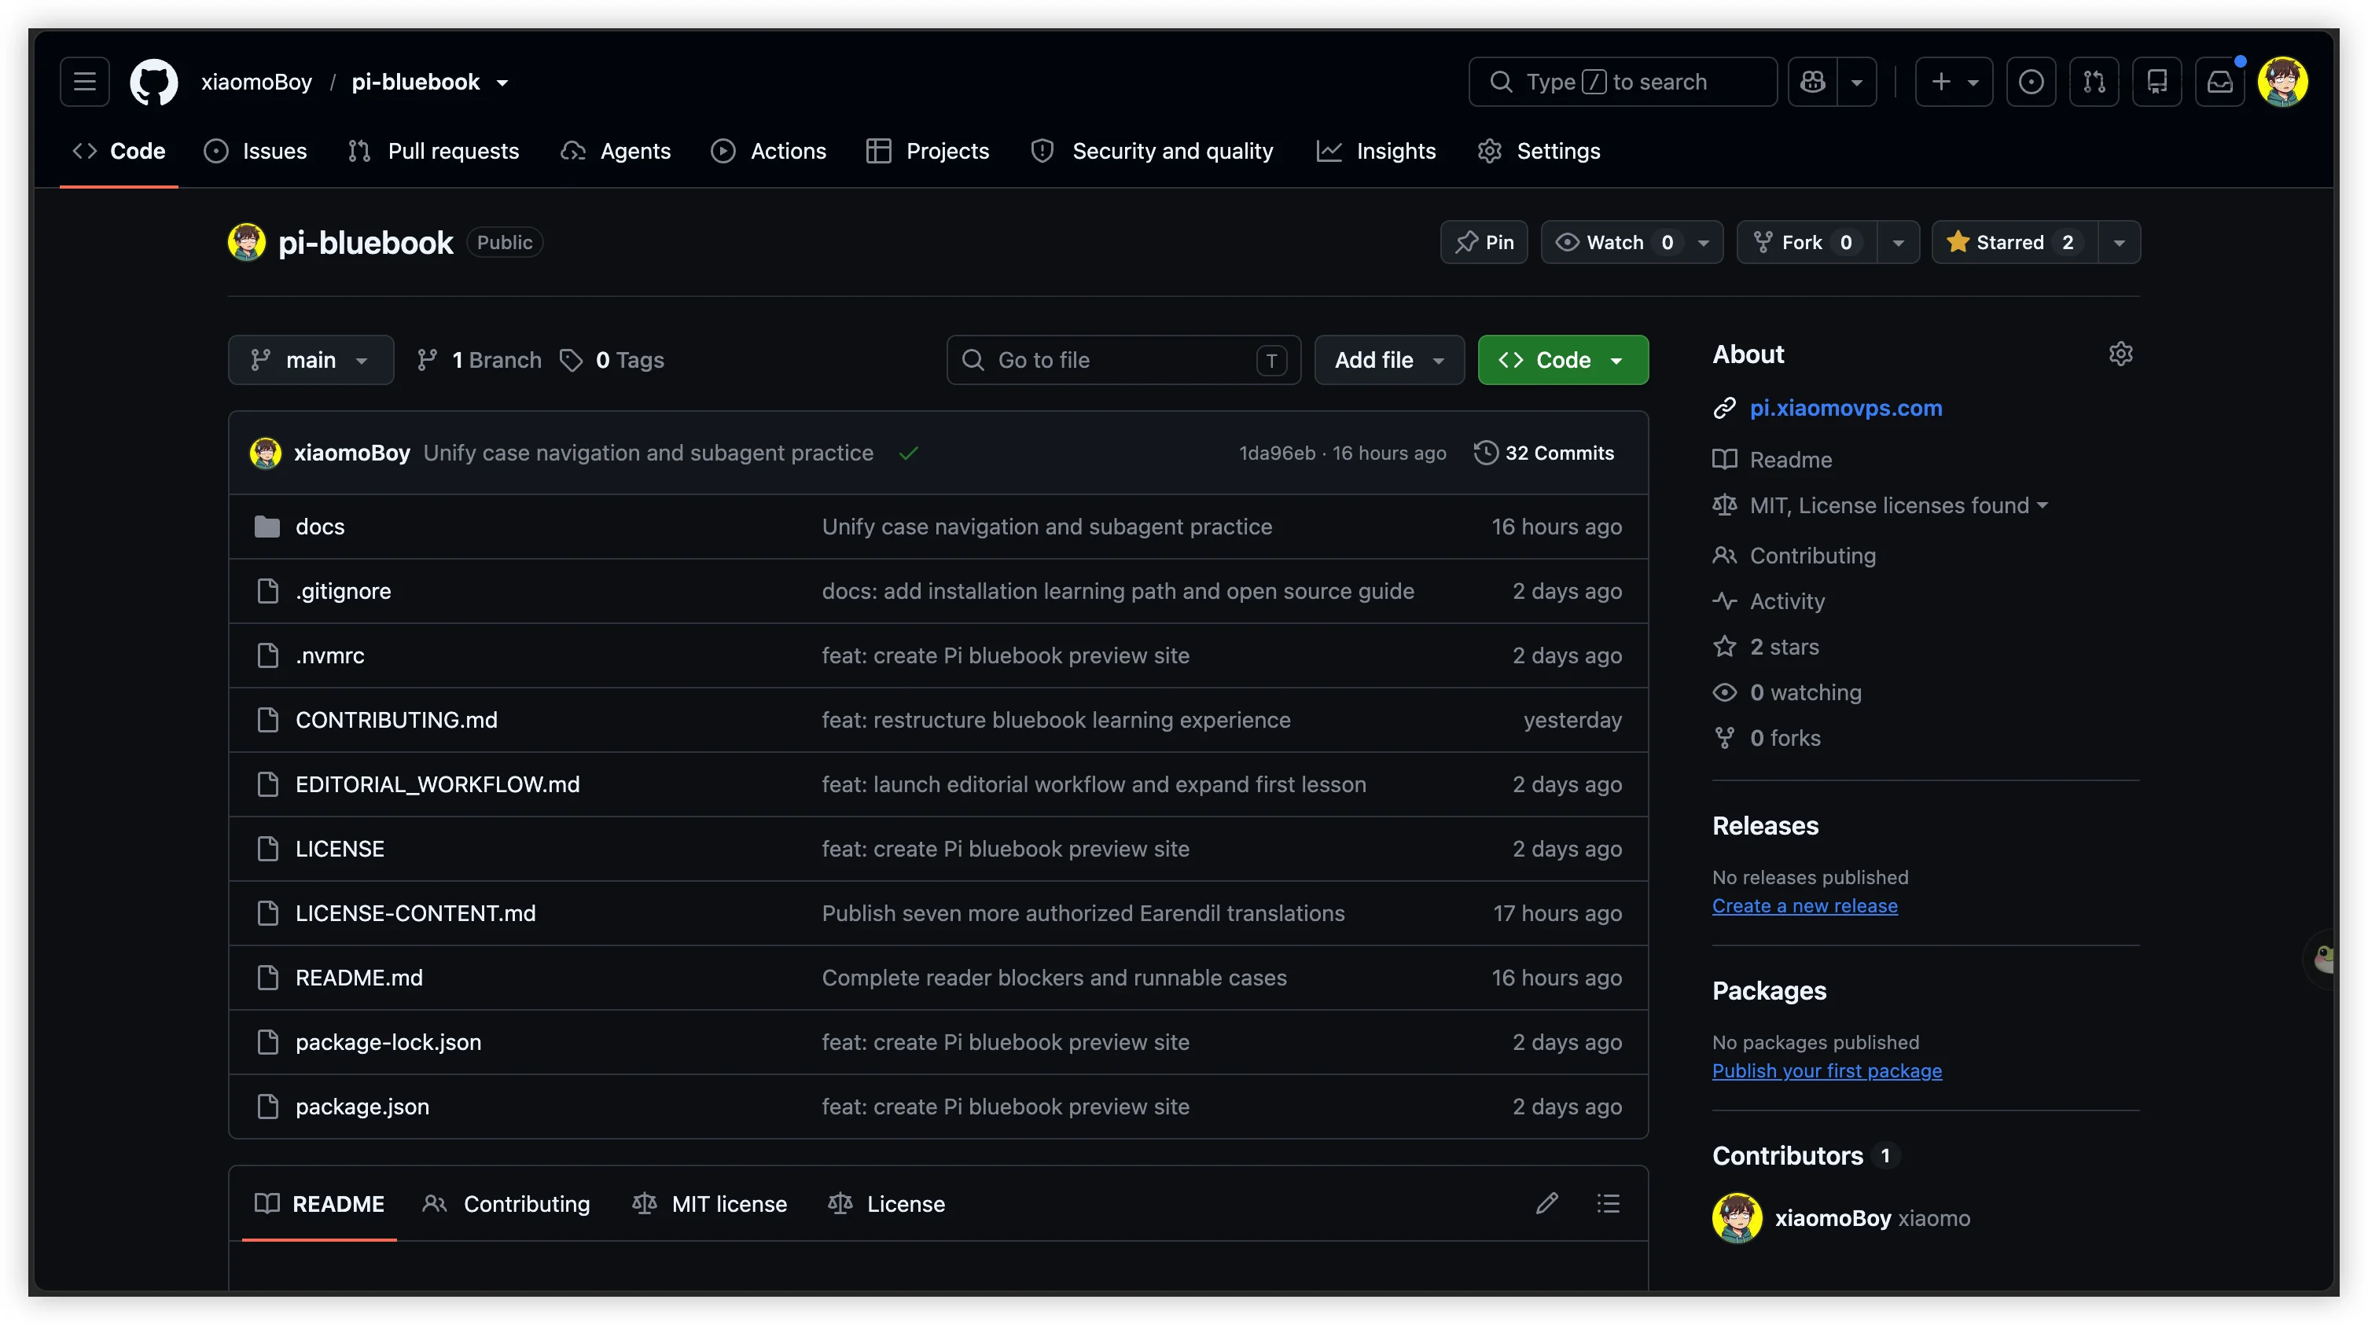Open the Insights tab
The height and width of the screenshot is (1325, 2368).
(1375, 151)
